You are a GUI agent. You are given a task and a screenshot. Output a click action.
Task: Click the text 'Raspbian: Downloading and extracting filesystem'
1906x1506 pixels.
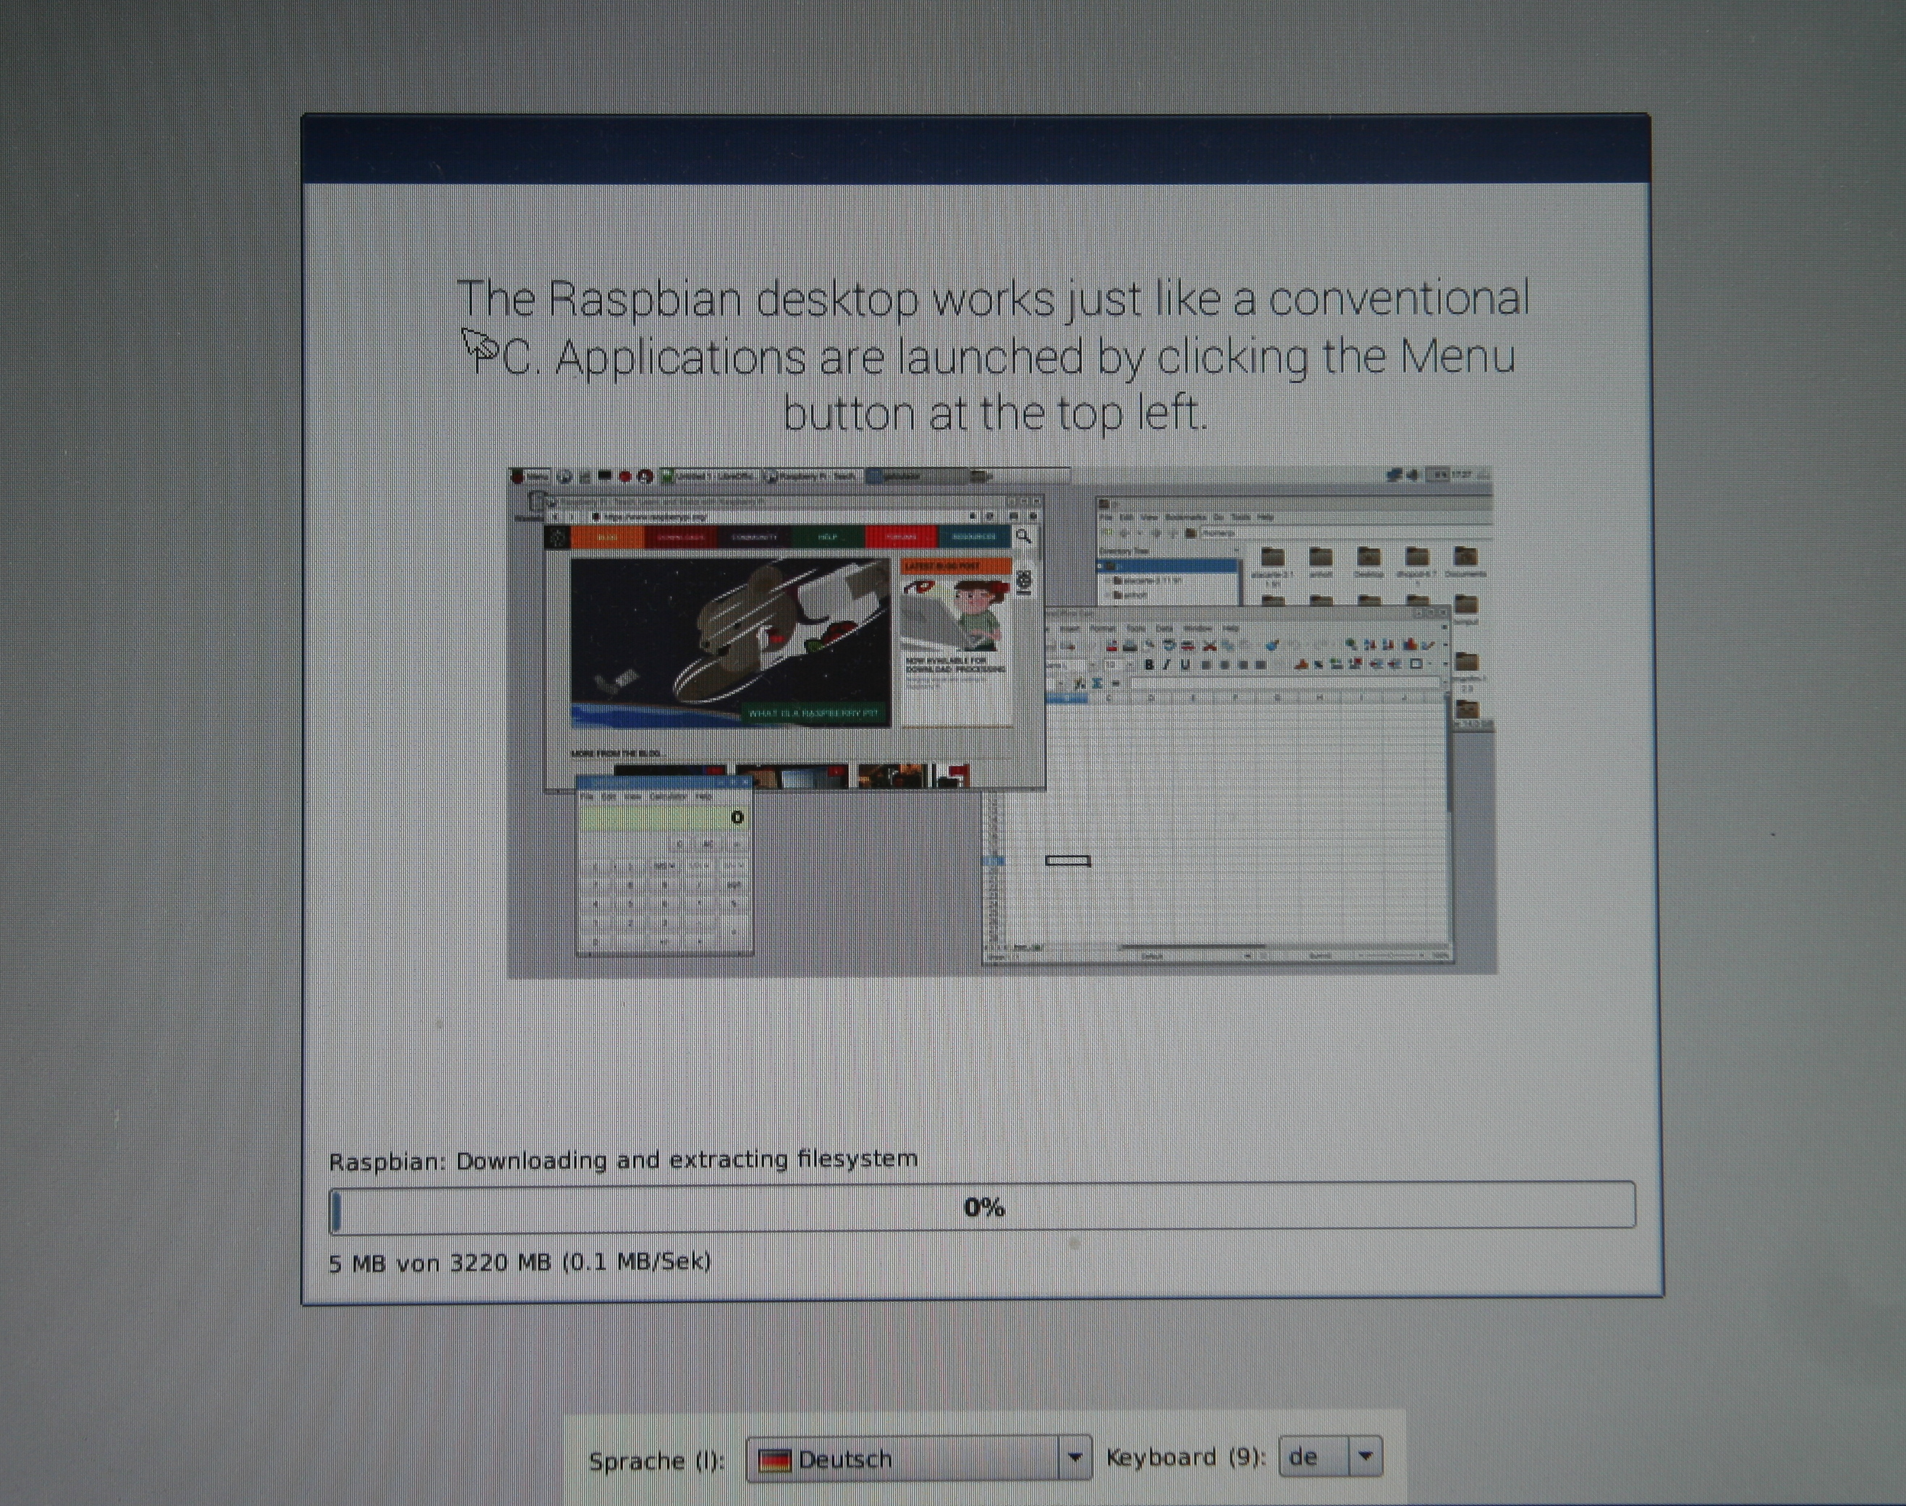623,1160
